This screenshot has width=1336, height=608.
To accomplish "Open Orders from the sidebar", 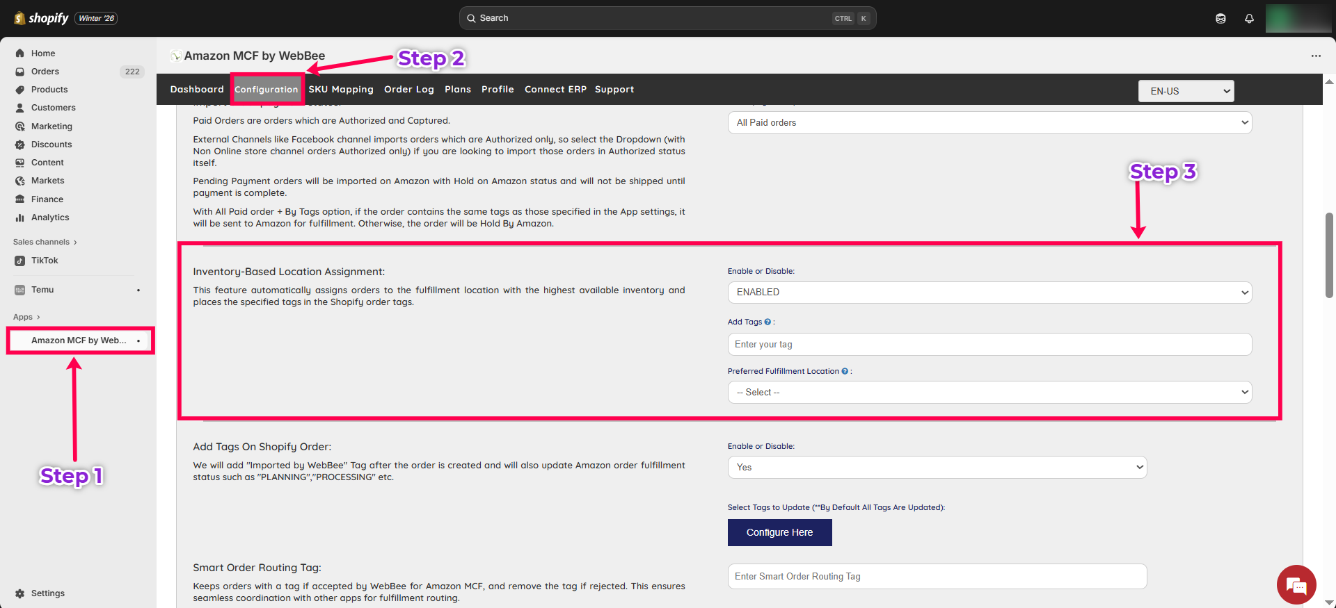I will point(45,72).
